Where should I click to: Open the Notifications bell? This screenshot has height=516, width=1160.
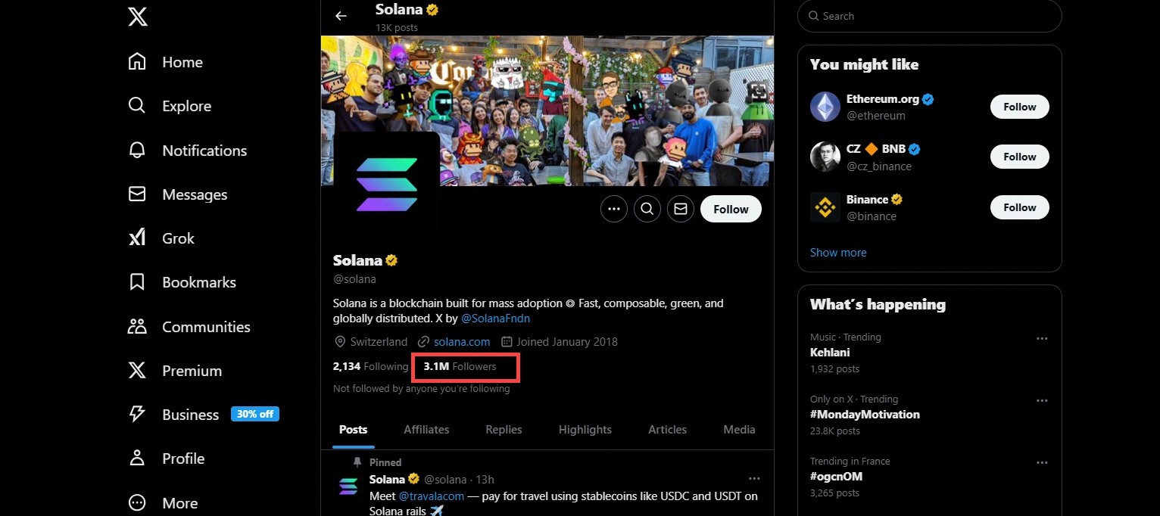[137, 151]
